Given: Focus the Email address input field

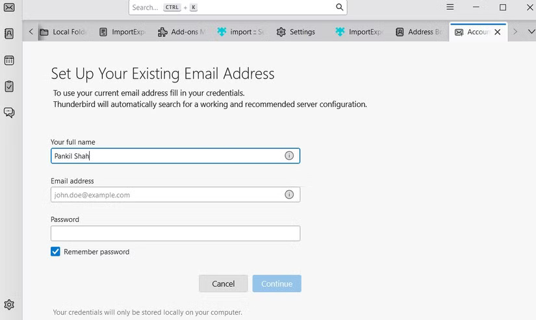Looking at the screenshot, I should tap(175, 195).
